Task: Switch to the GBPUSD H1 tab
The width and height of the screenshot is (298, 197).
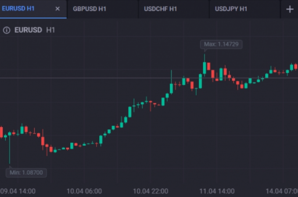Action: click(89, 9)
